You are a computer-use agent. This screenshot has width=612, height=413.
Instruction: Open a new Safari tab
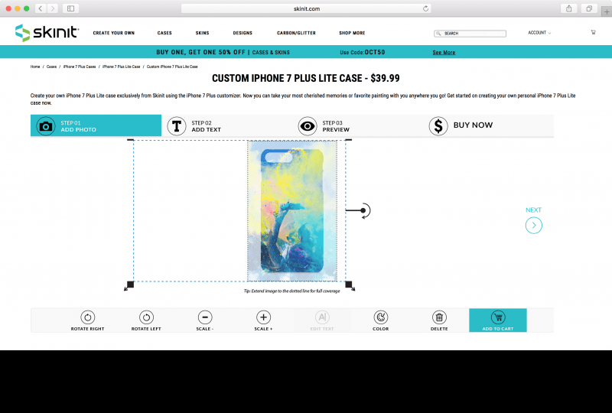tap(607, 11)
